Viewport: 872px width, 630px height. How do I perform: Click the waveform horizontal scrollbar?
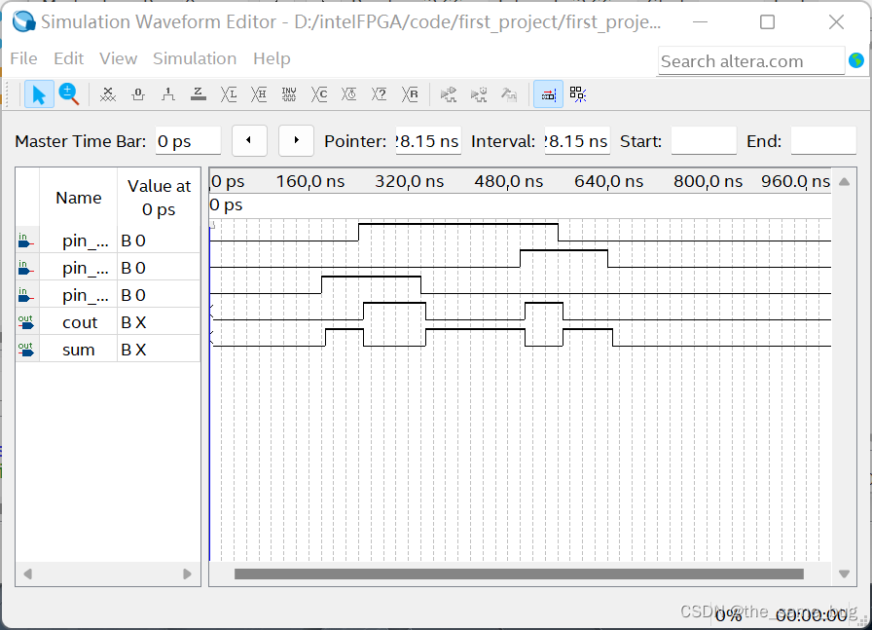pyautogui.click(x=519, y=574)
